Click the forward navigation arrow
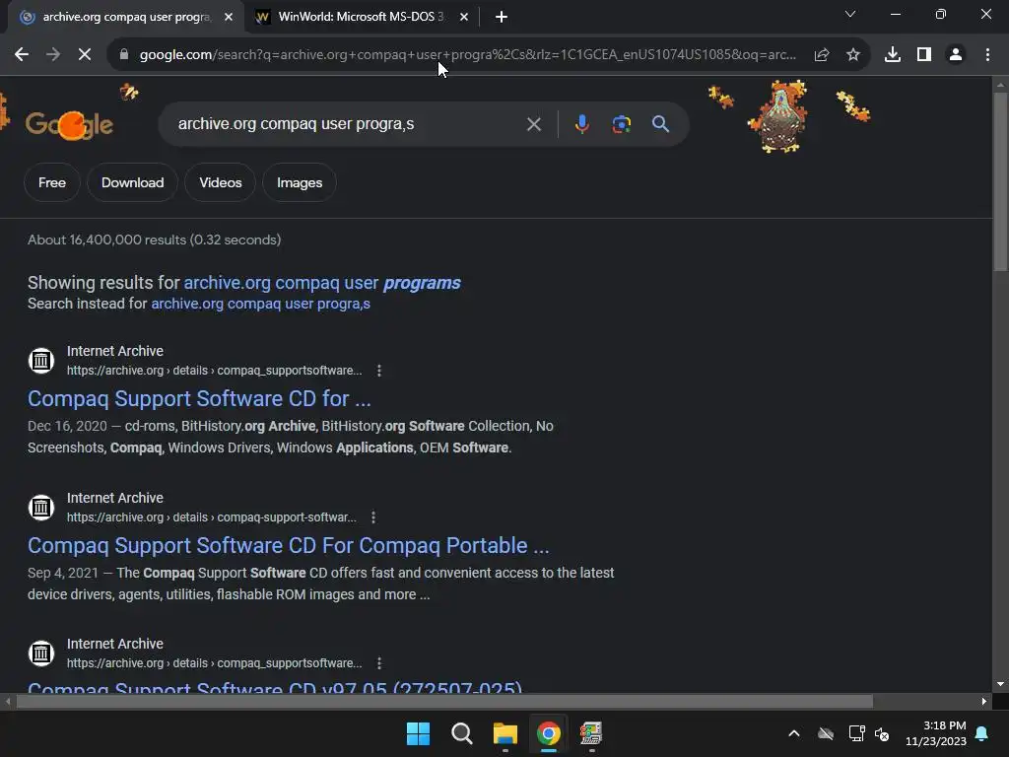Image resolution: width=1009 pixels, height=757 pixels. (x=53, y=55)
